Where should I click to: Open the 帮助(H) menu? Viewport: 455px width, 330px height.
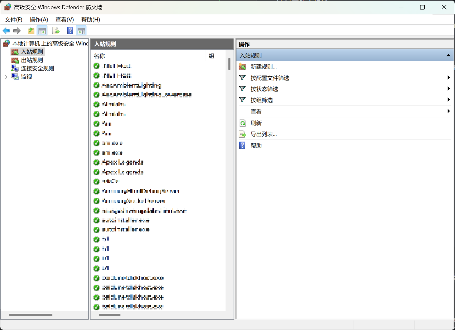click(91, 20)
